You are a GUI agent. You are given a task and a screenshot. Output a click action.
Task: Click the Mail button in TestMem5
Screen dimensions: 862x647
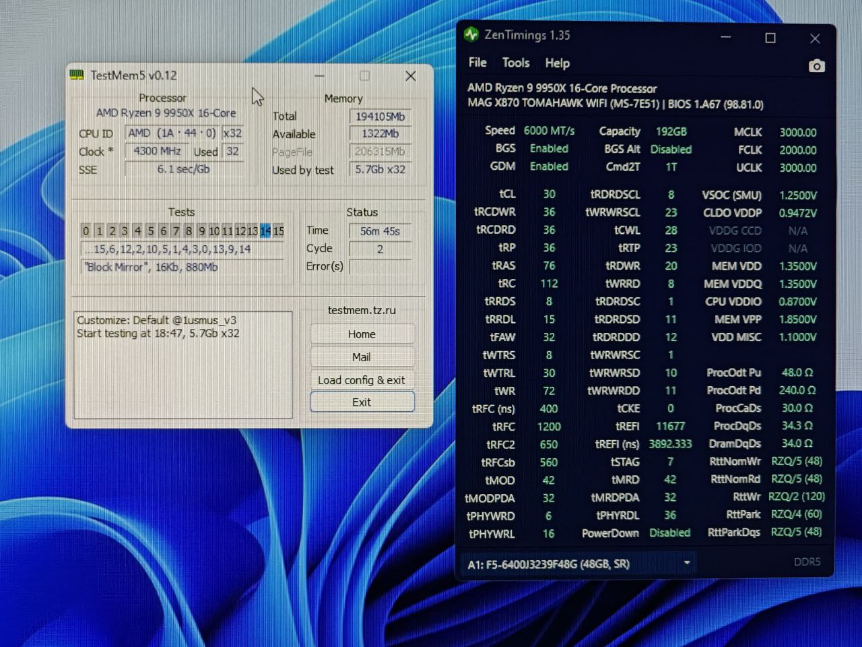point(362,357)
